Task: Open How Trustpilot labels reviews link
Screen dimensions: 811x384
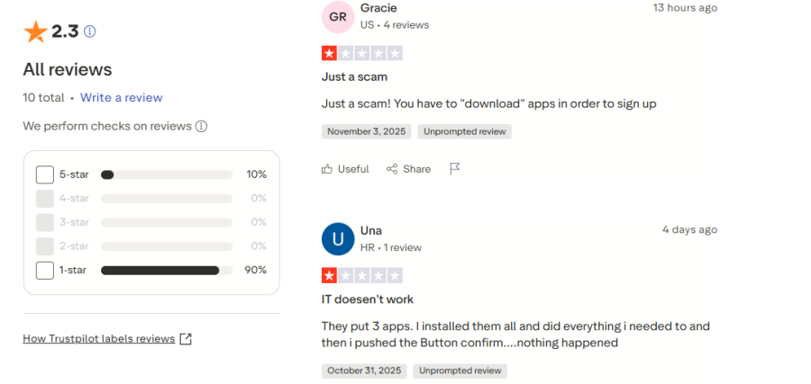Action: [98, 339]
